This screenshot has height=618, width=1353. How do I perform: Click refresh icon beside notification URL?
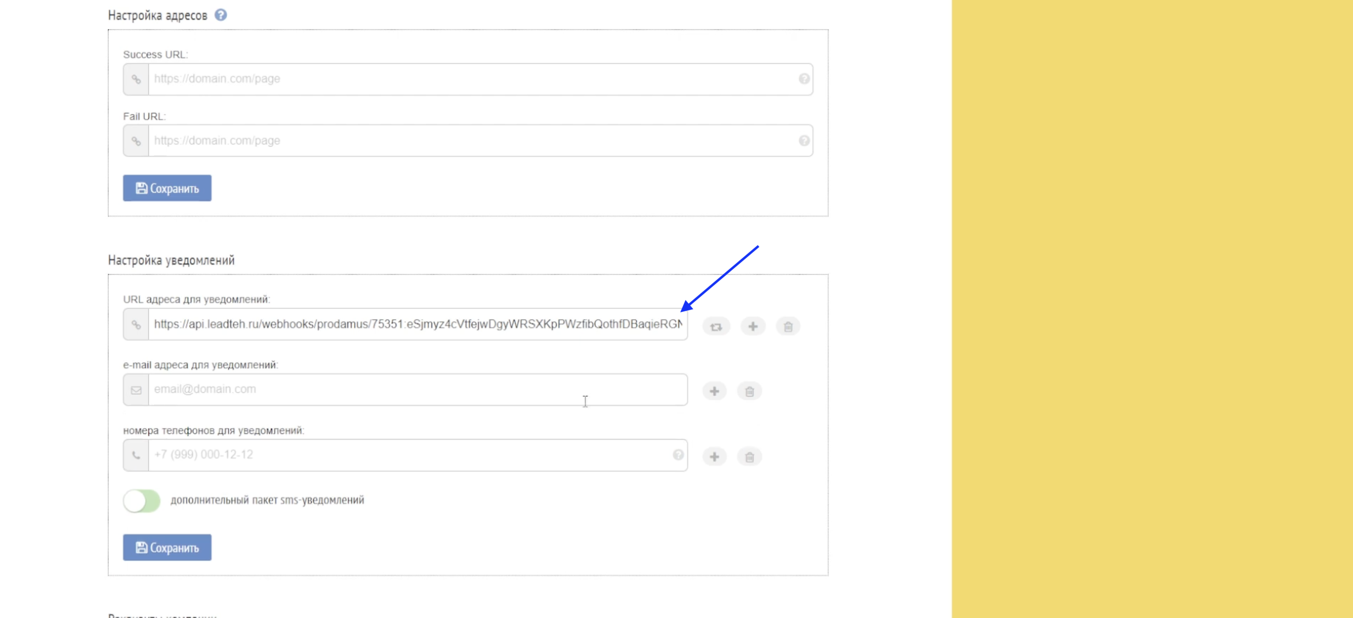click(x=716, y=326)
